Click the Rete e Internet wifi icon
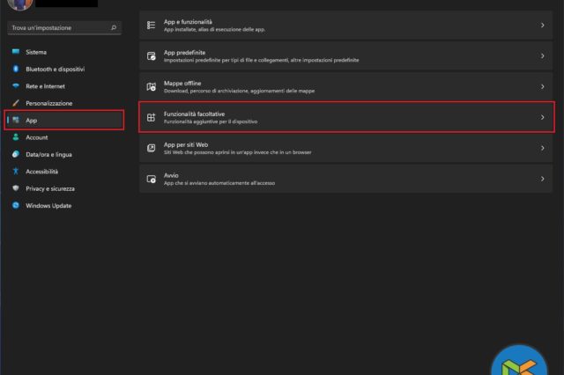Screen dimensions: 564x375 [16, 86]
